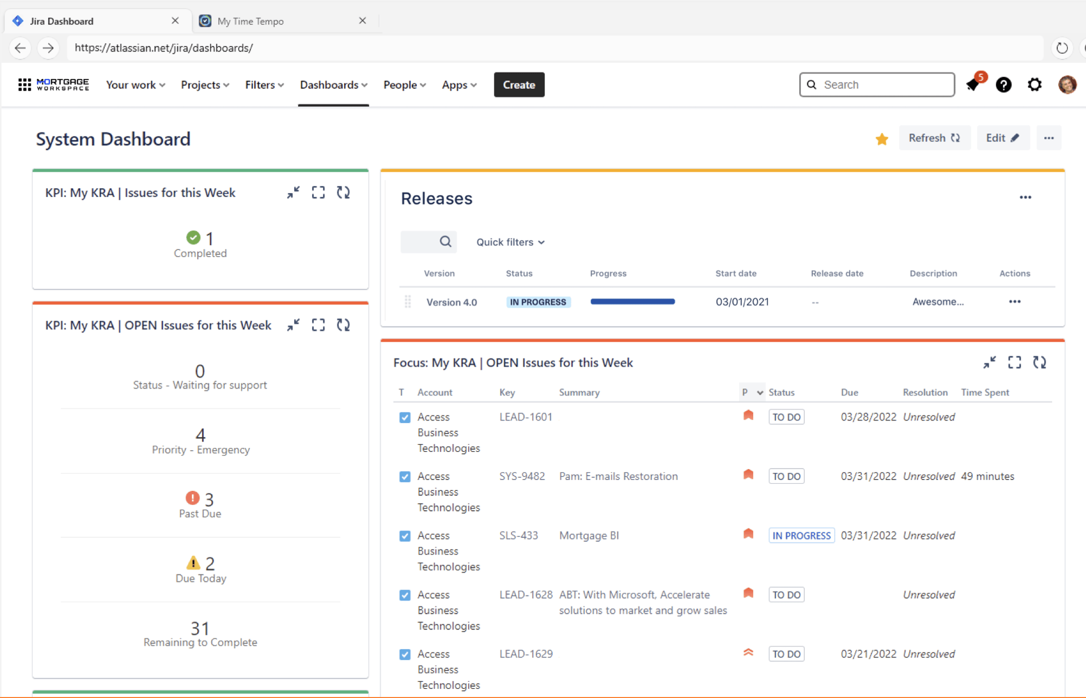Toggle the checkbox for LEAD-1601 row
1086x698 pixels.
(x=405, y=417)
